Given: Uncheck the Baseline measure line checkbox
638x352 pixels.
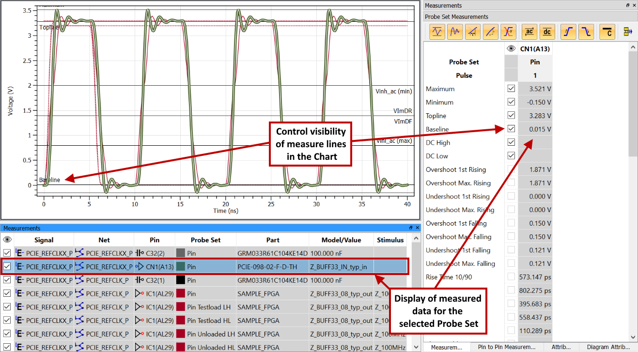Looking at the screenshot, I should tap(511, 129).
